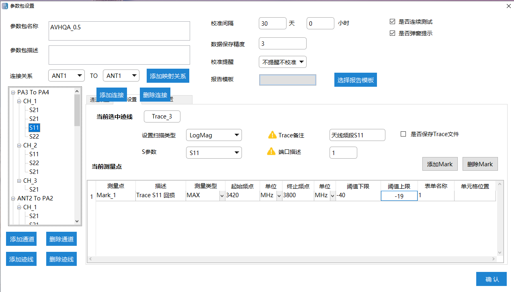This screenshot has width=514, height=292.
Task: Switch to the 设置 tab
Action: (132, 99)
